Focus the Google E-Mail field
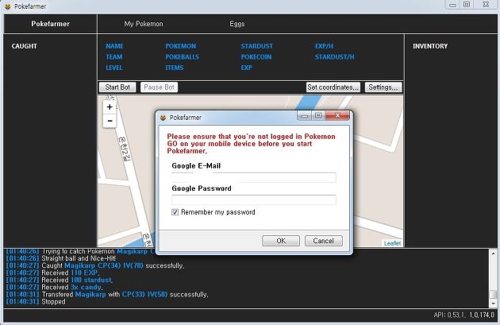Image resolution: width=500 pixels, height=325 pixels. point(254,177)
